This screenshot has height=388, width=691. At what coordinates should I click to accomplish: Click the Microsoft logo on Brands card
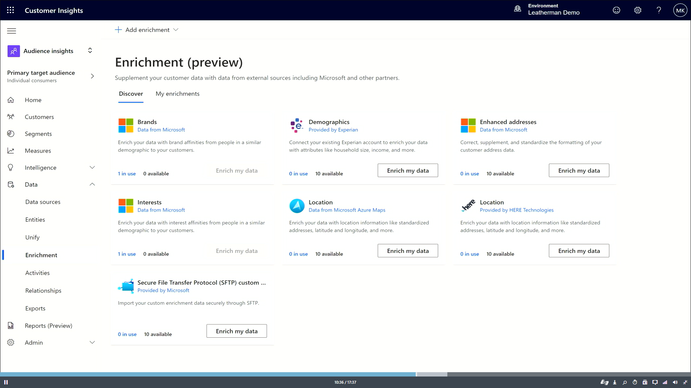[x=126, y=126]
